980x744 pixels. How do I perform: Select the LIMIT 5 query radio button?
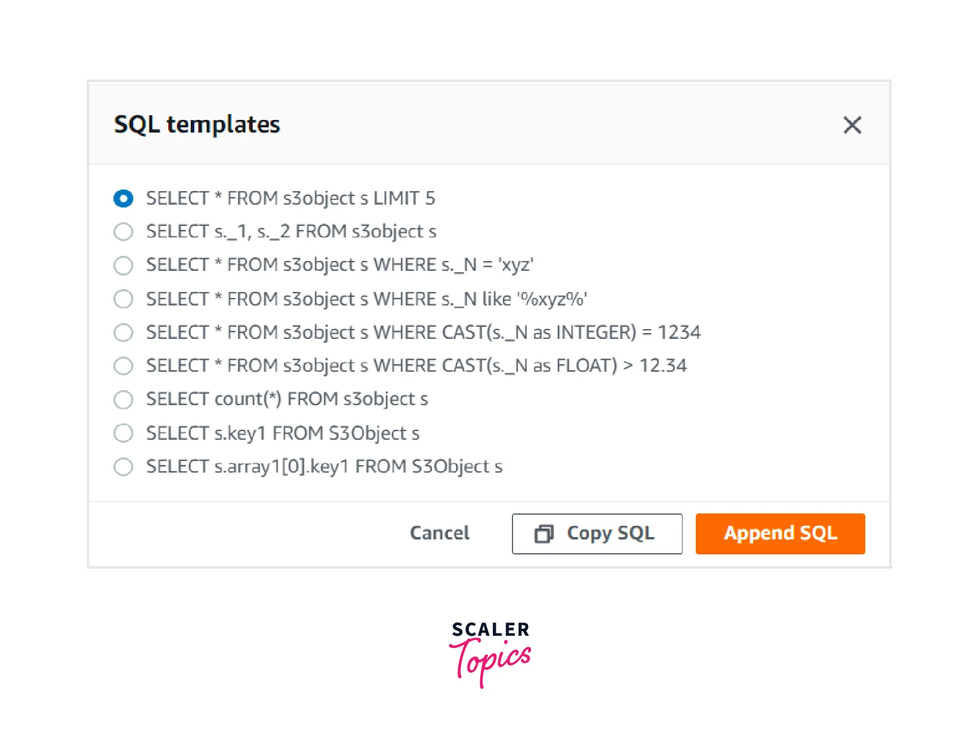coord(123,198)
